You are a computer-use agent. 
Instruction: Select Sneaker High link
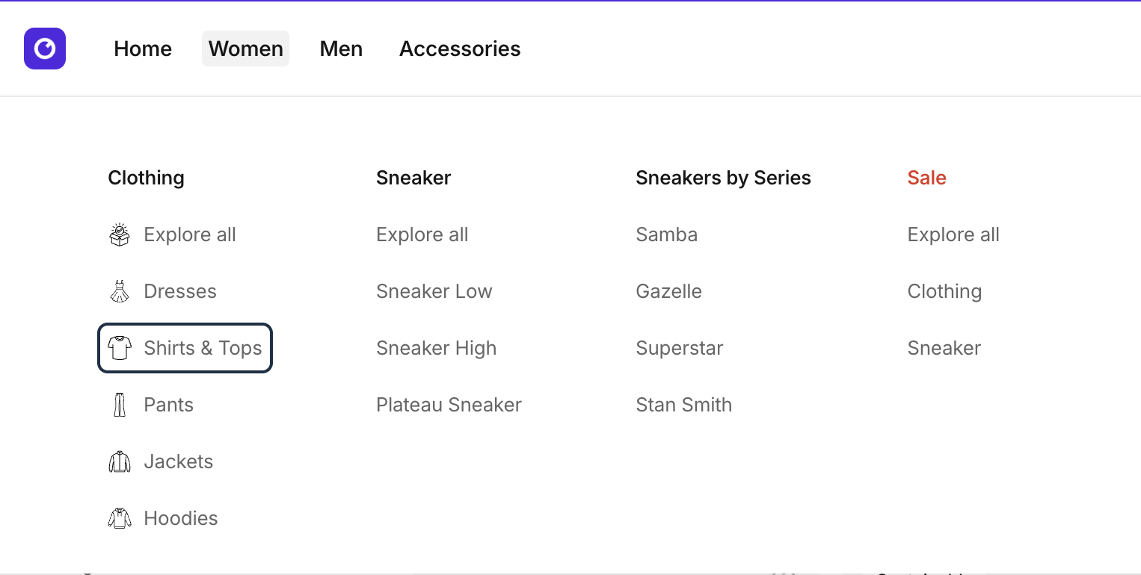tap(436, 348)
